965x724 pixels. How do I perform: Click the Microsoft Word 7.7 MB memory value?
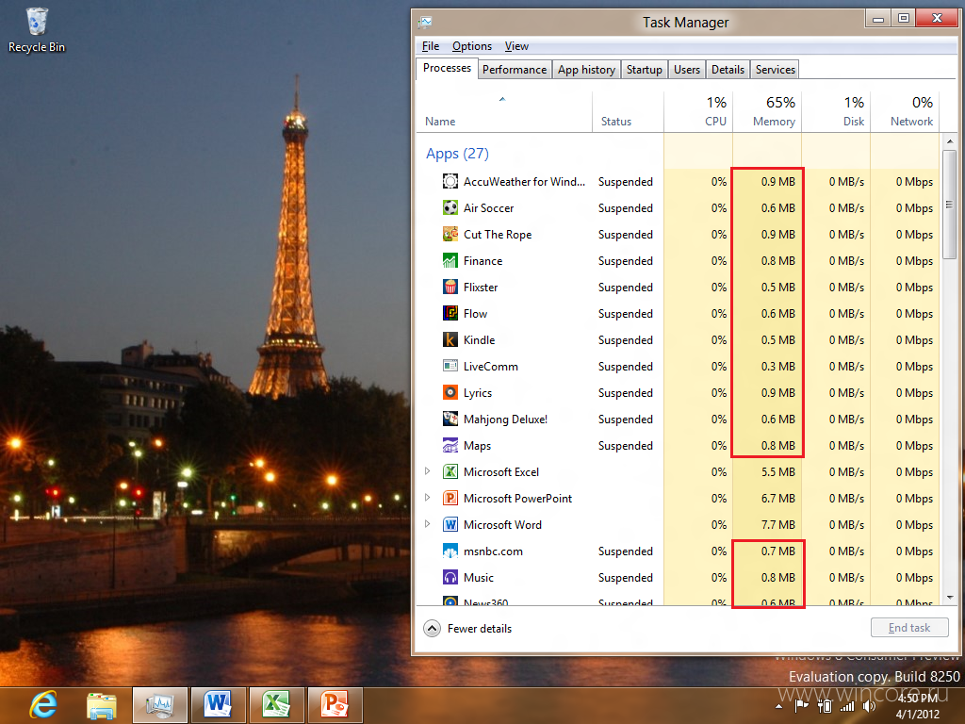777,525
